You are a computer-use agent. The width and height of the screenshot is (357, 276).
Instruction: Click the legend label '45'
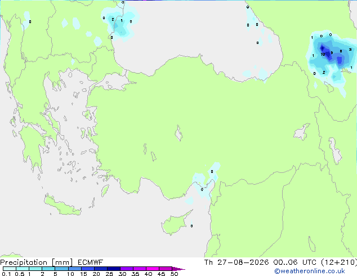[x=161, y=274]
